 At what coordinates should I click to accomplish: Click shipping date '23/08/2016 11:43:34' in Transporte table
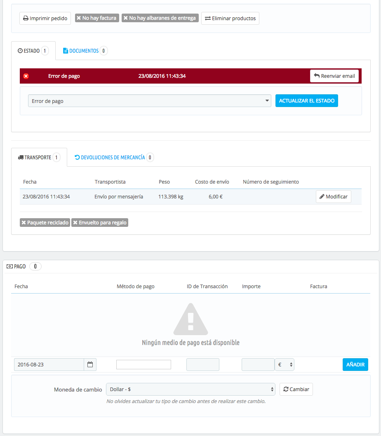tap(46, 196)
